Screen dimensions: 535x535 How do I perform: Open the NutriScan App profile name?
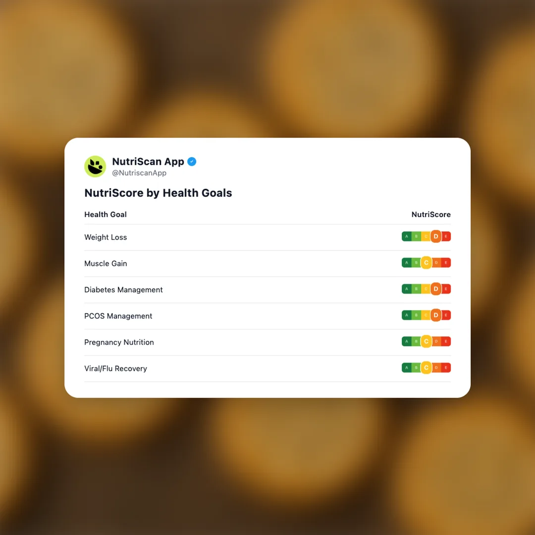pyautogui.click(x=148, y=161)
